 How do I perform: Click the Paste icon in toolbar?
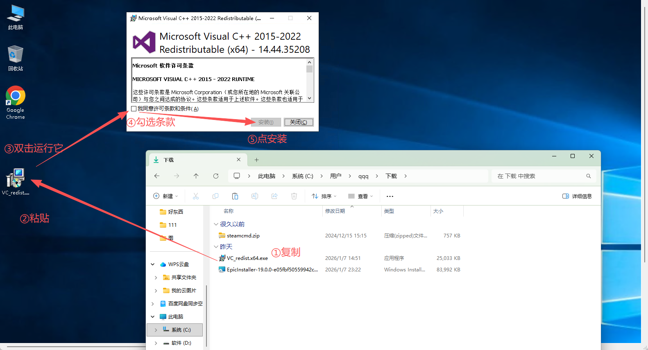235,196
